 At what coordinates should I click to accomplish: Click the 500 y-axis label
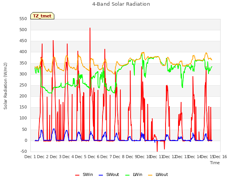(x=23, y=30)
